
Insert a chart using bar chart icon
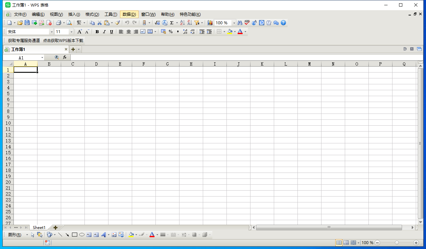pos(210,23)
